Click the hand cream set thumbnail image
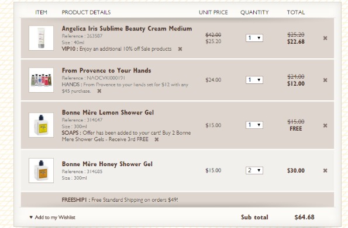 click(x=41, y=80)
